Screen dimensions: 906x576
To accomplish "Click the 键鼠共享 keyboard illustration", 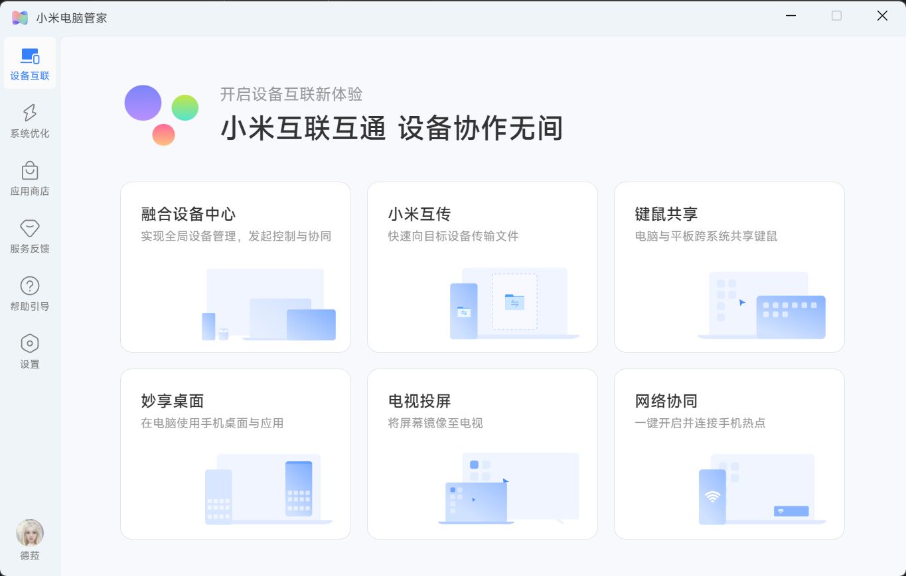I will click(762, 305).
